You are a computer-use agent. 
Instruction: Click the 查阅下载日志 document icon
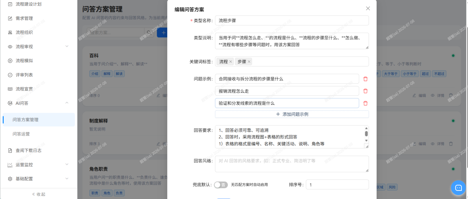point(10,150)
